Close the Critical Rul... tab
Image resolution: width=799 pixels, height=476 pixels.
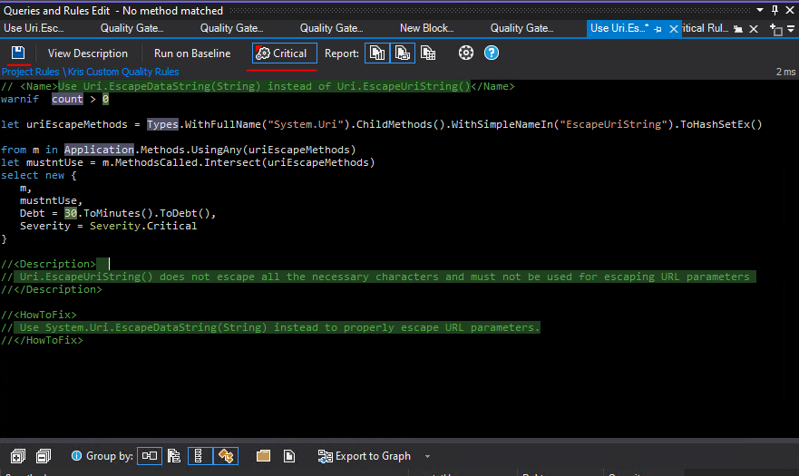click(754, 29)
